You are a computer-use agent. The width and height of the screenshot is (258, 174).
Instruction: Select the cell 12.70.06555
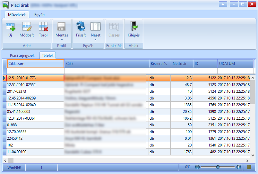pyautogui.click(x=35, y=132)
